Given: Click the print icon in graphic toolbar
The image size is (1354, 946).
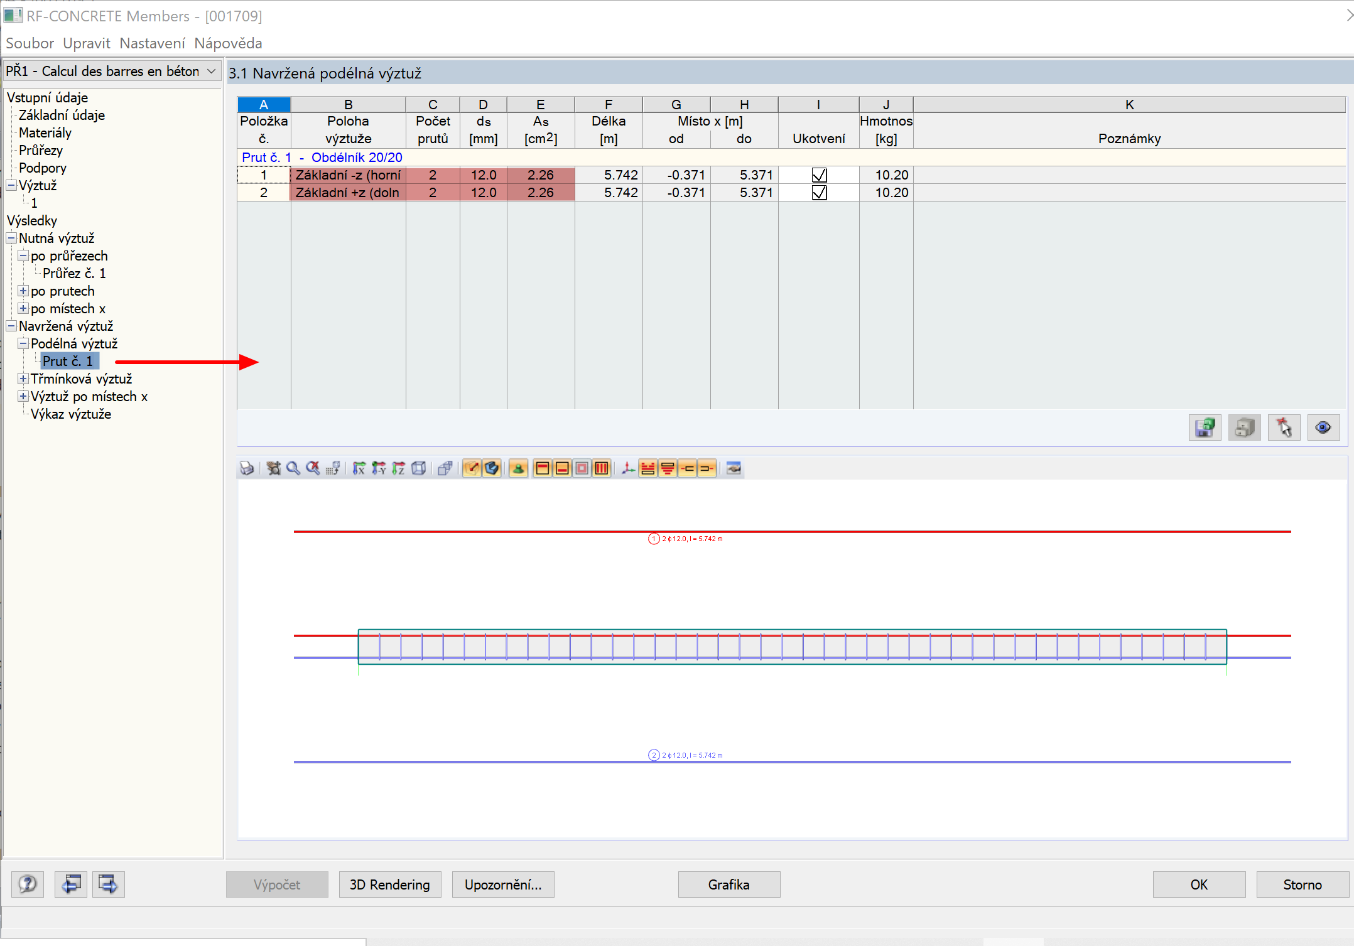Looking at the screenshot, I should pyautogui.click(x=247, y=468).
